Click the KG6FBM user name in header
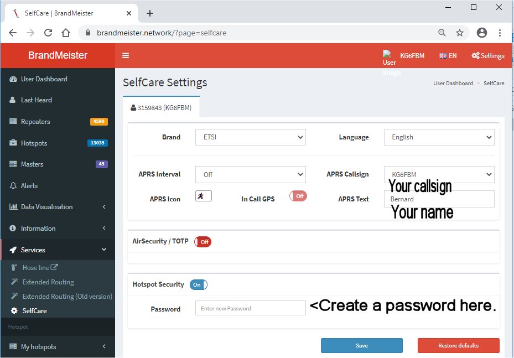This screenshot has height=358, width=514. tap(412, 56)
